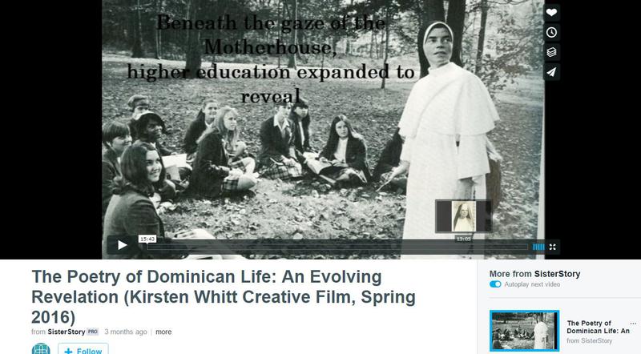The width and height of the screenshot is (641, 354).
Task: Expand description with 'more' link
Action: [163, 332]
